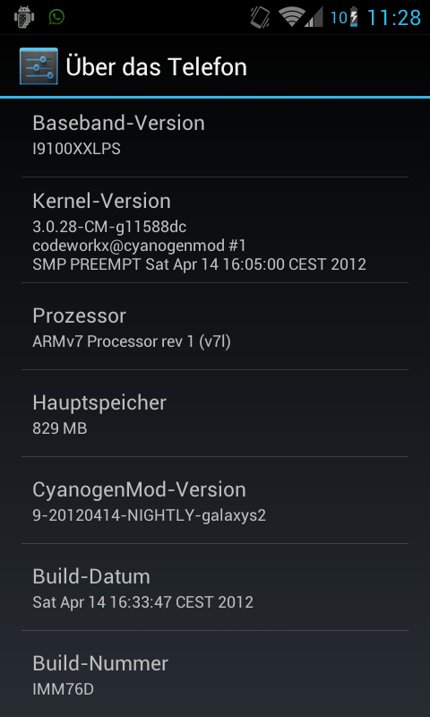This screenshot has width=430, height=717.
Task: Select the Build-Datum entry
Action: tap(215, 587)
